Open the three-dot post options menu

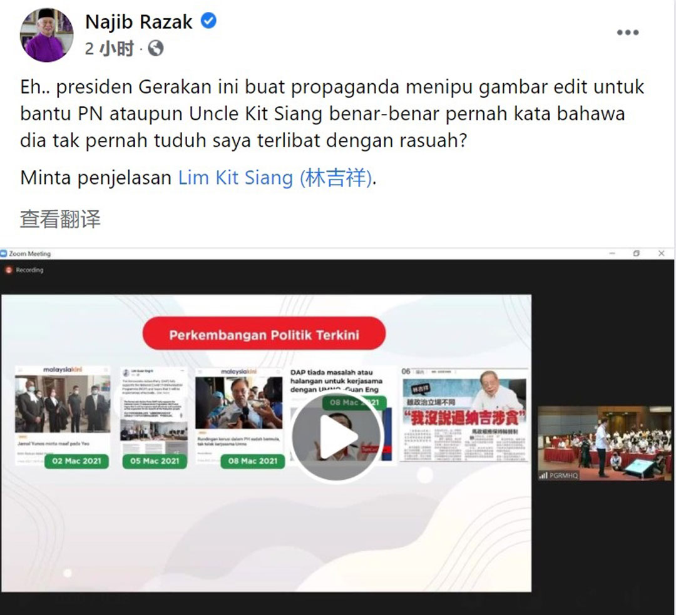pyautogui.click(x=628, y=33)
